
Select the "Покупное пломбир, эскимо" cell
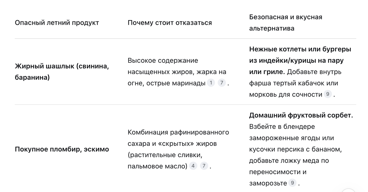point(62,150)
